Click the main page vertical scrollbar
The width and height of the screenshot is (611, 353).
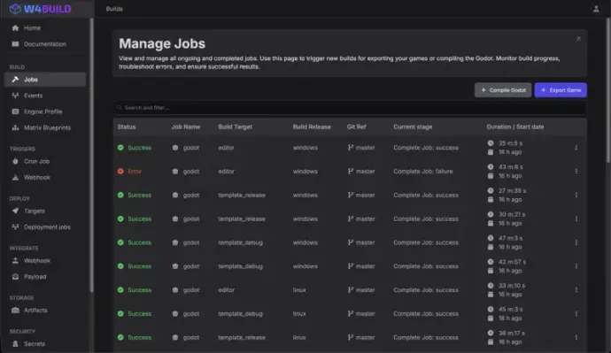click(x=607, y=91)
